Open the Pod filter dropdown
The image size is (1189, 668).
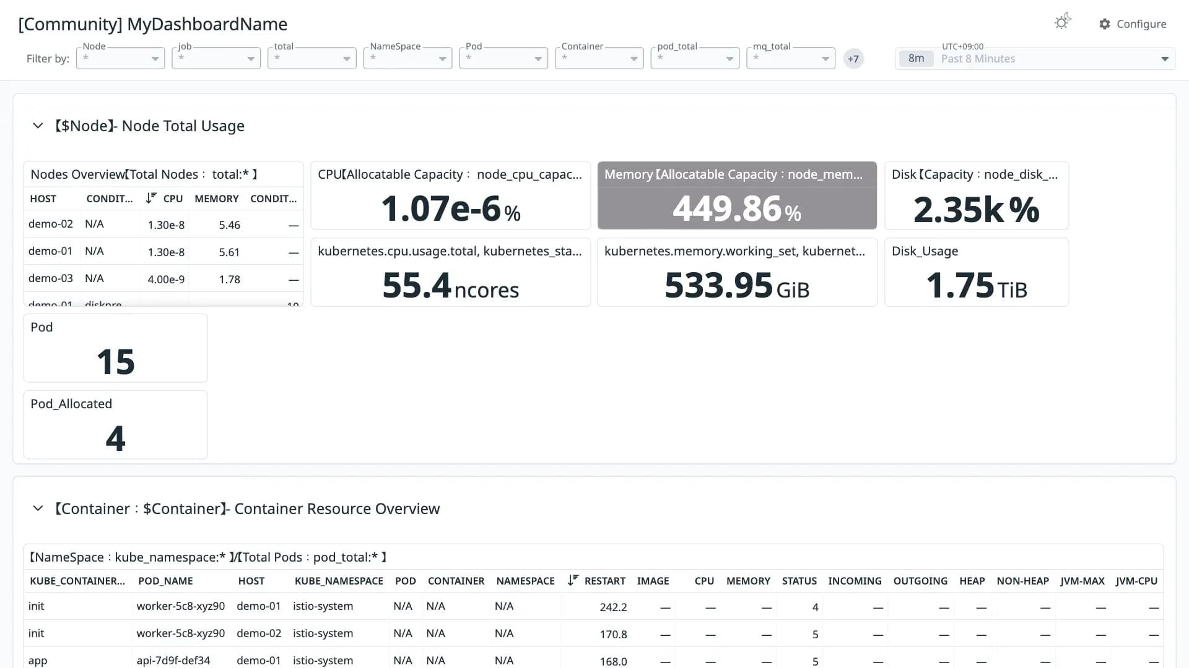point(503,58)
